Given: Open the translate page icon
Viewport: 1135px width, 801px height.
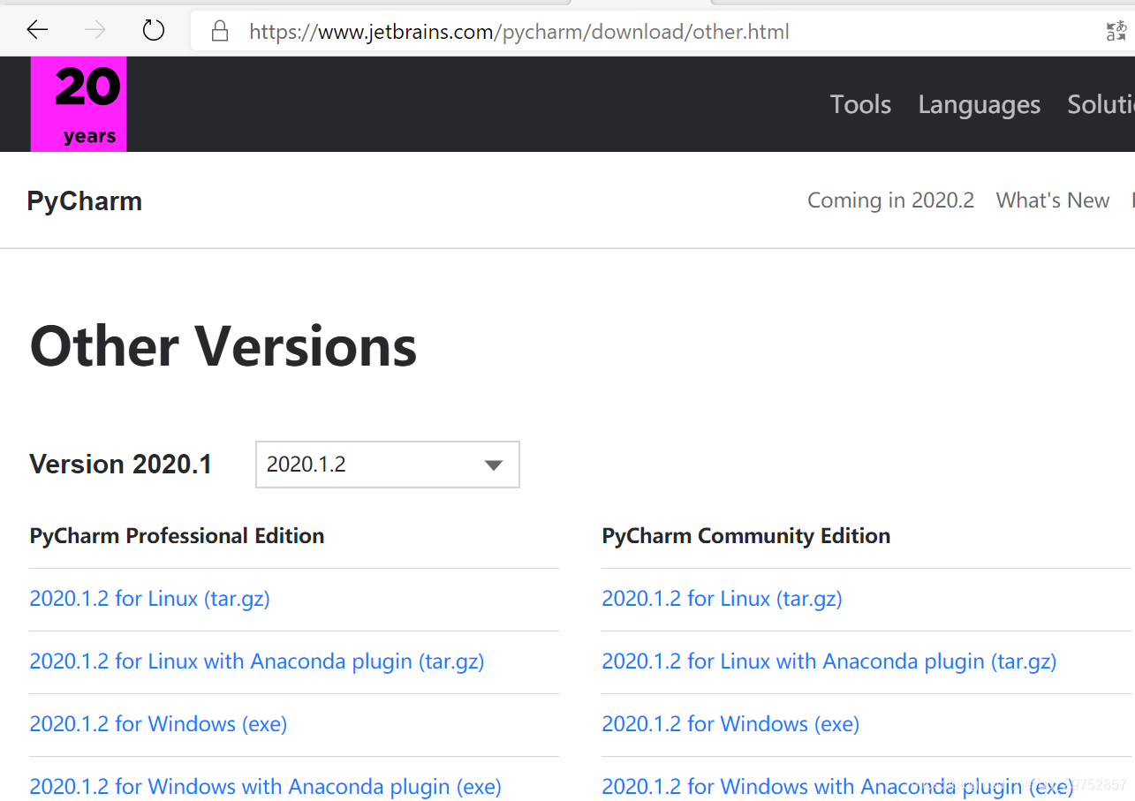Looking at the screenshot, I should pos(1116,32).
